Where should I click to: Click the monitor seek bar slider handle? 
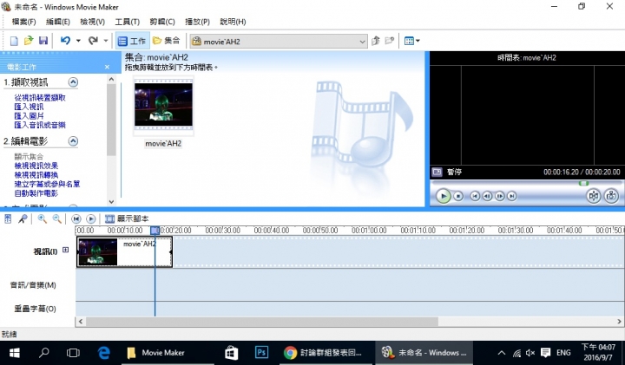point(583,183)
